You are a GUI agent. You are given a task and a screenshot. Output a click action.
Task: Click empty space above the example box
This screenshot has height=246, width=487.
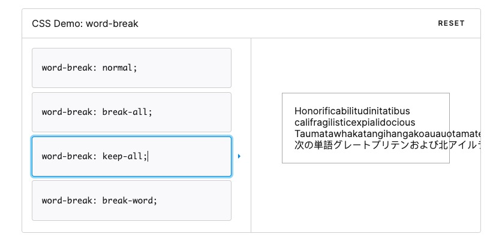(366, 66)
